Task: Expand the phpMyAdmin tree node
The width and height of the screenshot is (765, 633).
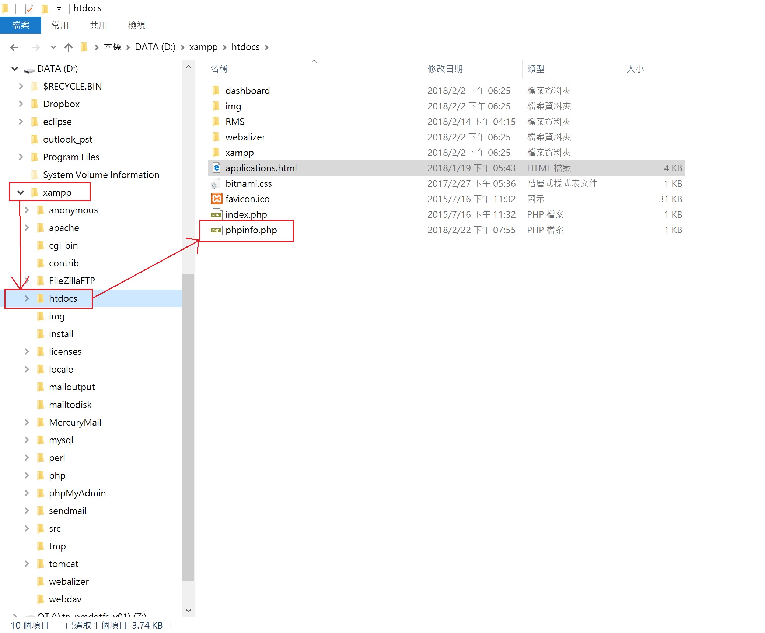Action: coord(27,493)
